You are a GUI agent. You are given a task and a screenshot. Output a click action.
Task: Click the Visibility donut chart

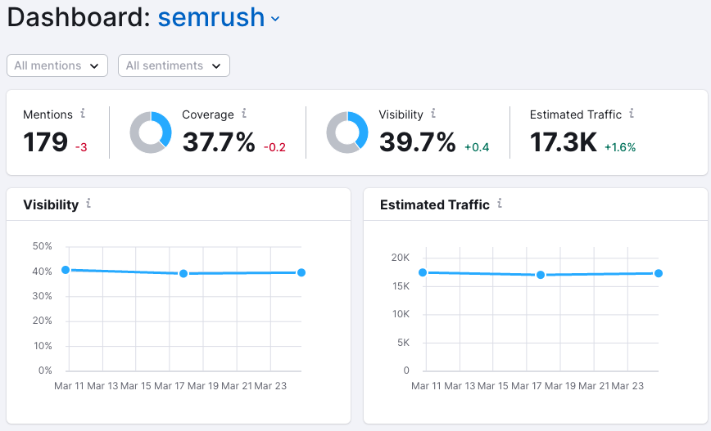347,132
